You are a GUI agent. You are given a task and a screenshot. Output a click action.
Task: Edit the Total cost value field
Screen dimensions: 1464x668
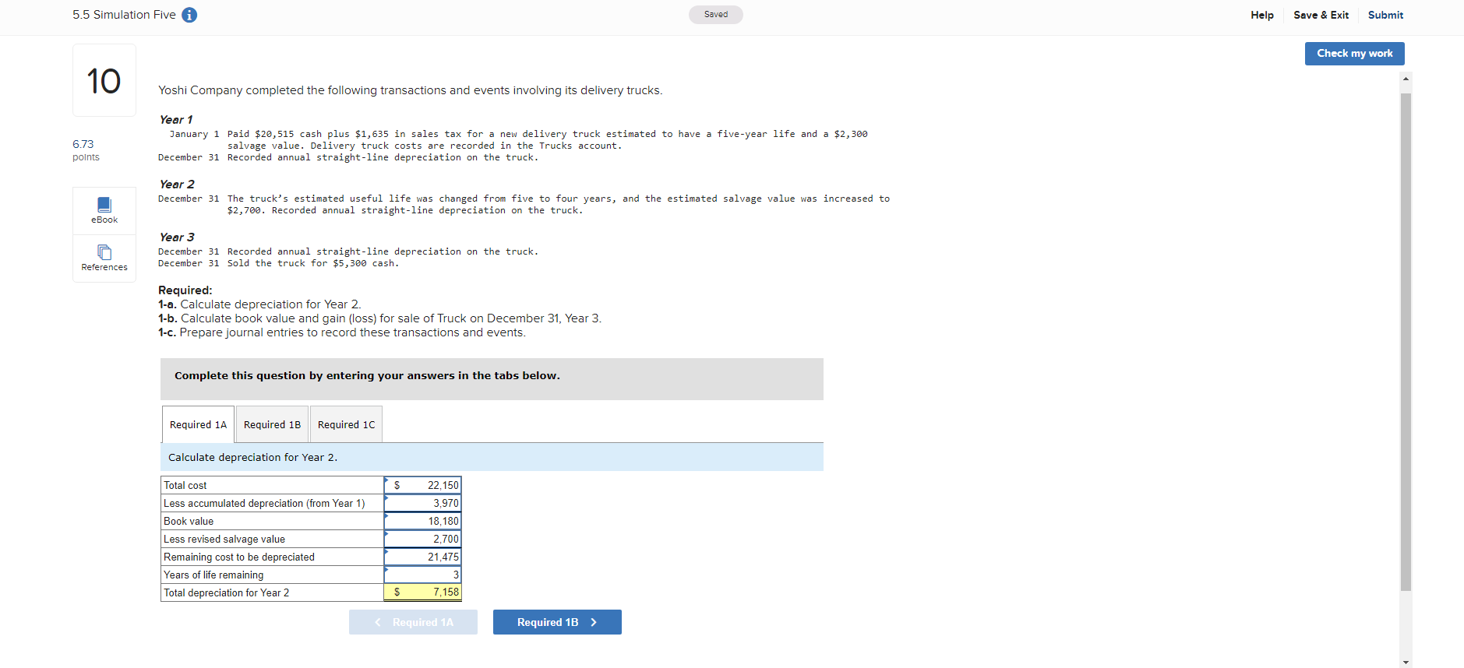pos(422,485)
